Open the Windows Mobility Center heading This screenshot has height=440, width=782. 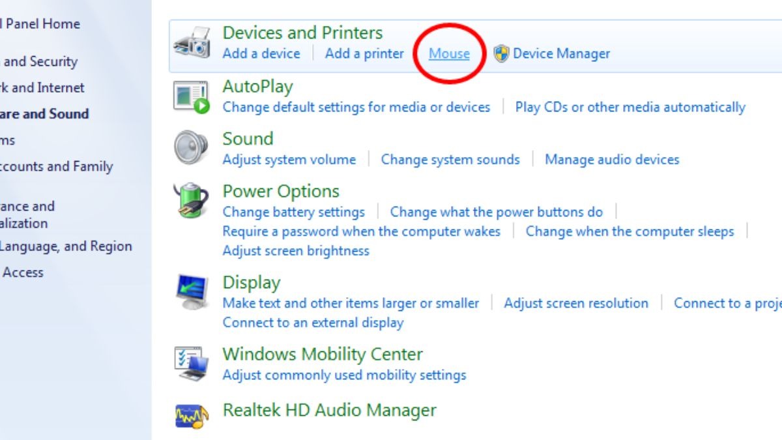point(323,355)
